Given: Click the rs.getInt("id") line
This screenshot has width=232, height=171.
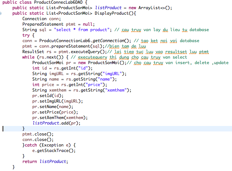Looking at the screenshot, I should 62,68.
